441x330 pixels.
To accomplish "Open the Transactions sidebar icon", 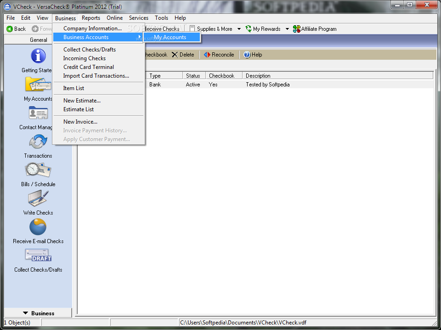I will click(x=38, y=142).
